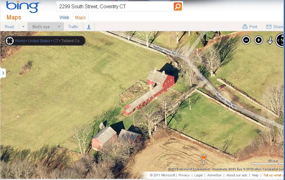
Task: Click the compass north control
Action: [x=281, y=40]
